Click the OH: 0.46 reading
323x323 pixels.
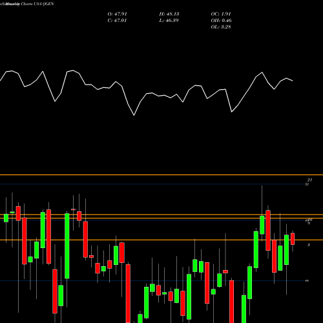tap(221, 21)
